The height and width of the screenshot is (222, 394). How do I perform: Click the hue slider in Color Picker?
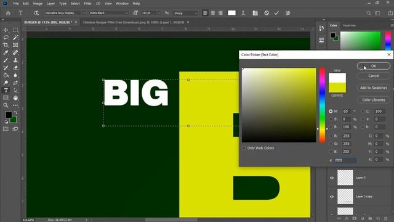pyautogui.click(x=322, y=105)
